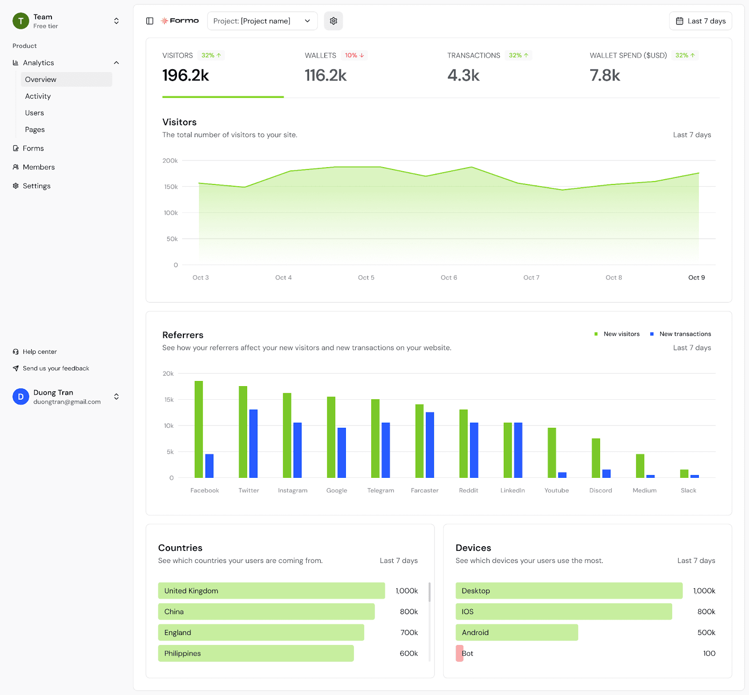Click the Countries list scrollbar
This screenshot has height=695, width=749.
pyautogui.click(x=429, y=593)
